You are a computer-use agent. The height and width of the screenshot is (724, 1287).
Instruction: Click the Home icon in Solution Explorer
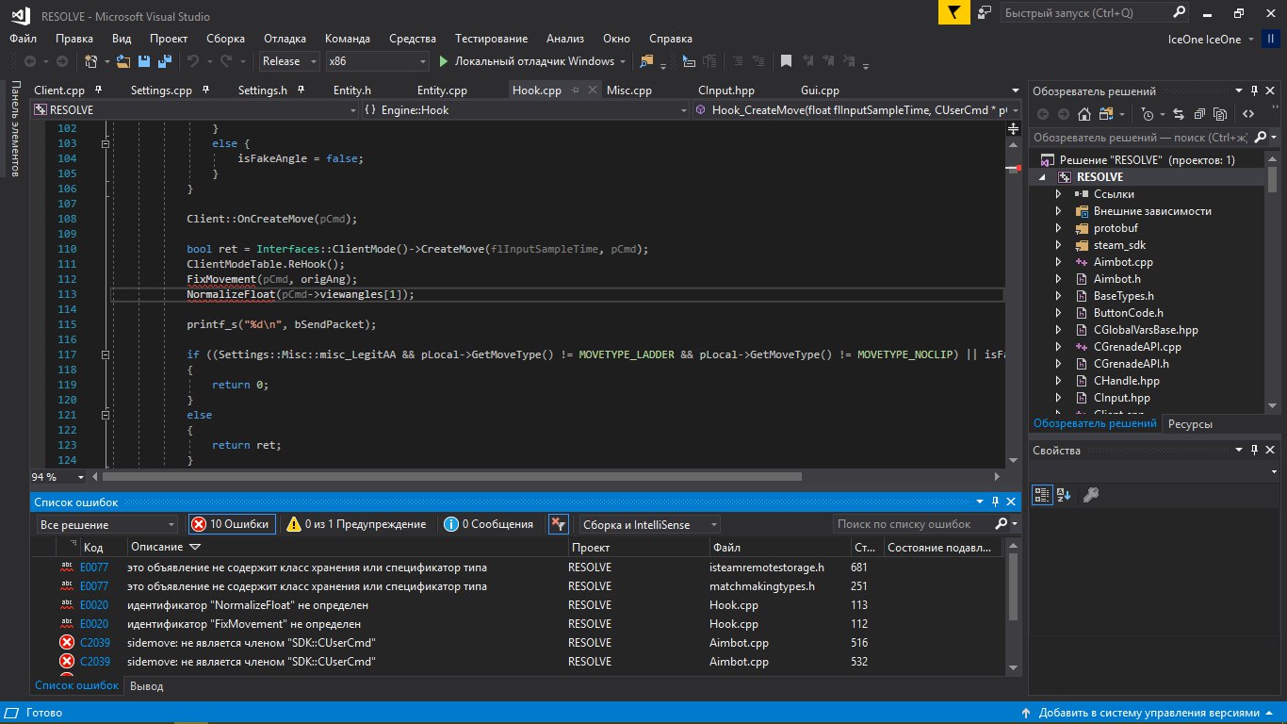coord(1084,114)
